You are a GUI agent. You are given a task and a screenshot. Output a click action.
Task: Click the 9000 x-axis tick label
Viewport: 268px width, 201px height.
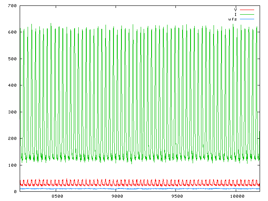coord(117,196)
